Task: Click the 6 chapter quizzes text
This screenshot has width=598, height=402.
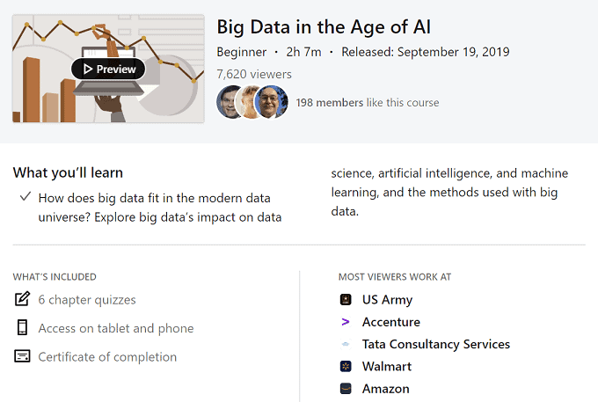Action: (x=87, y=300)
